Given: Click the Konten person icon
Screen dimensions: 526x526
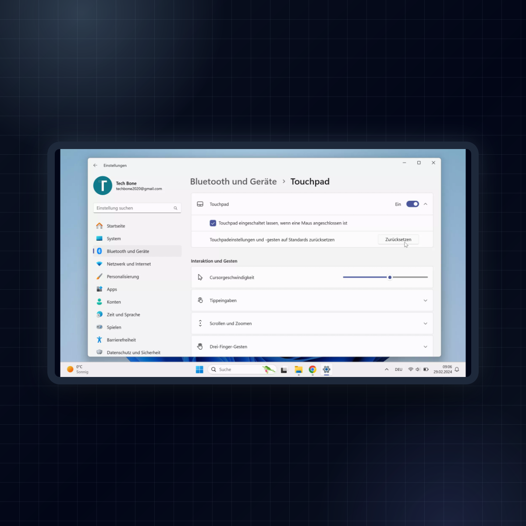Looking at the screenshot, I should [x=100, y=302].
